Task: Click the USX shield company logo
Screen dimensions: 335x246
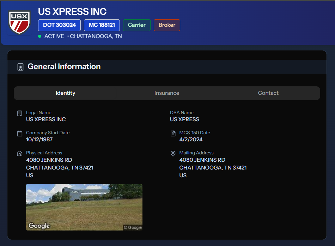Action: (x=19, y=23)
